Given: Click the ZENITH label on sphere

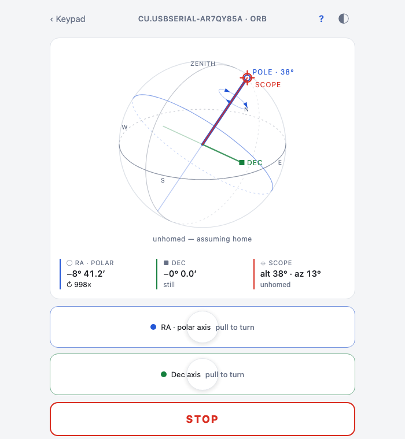Looking at the screenshot, I should point(203,64).
